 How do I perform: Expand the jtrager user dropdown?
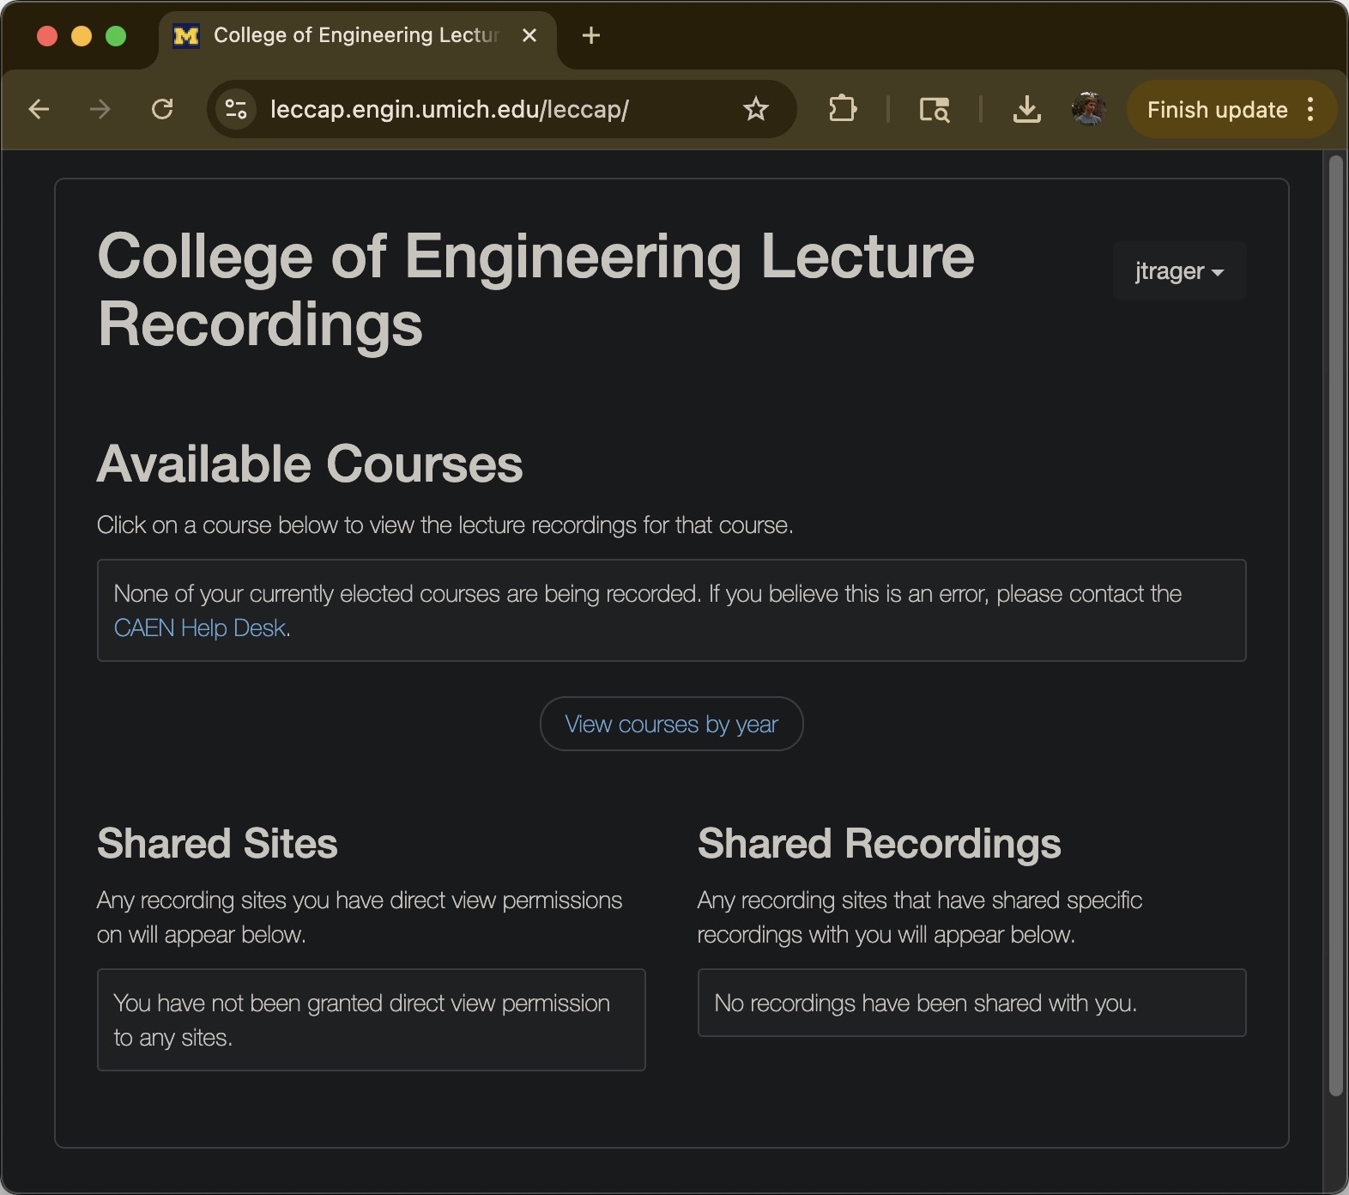click(1179, 271)
